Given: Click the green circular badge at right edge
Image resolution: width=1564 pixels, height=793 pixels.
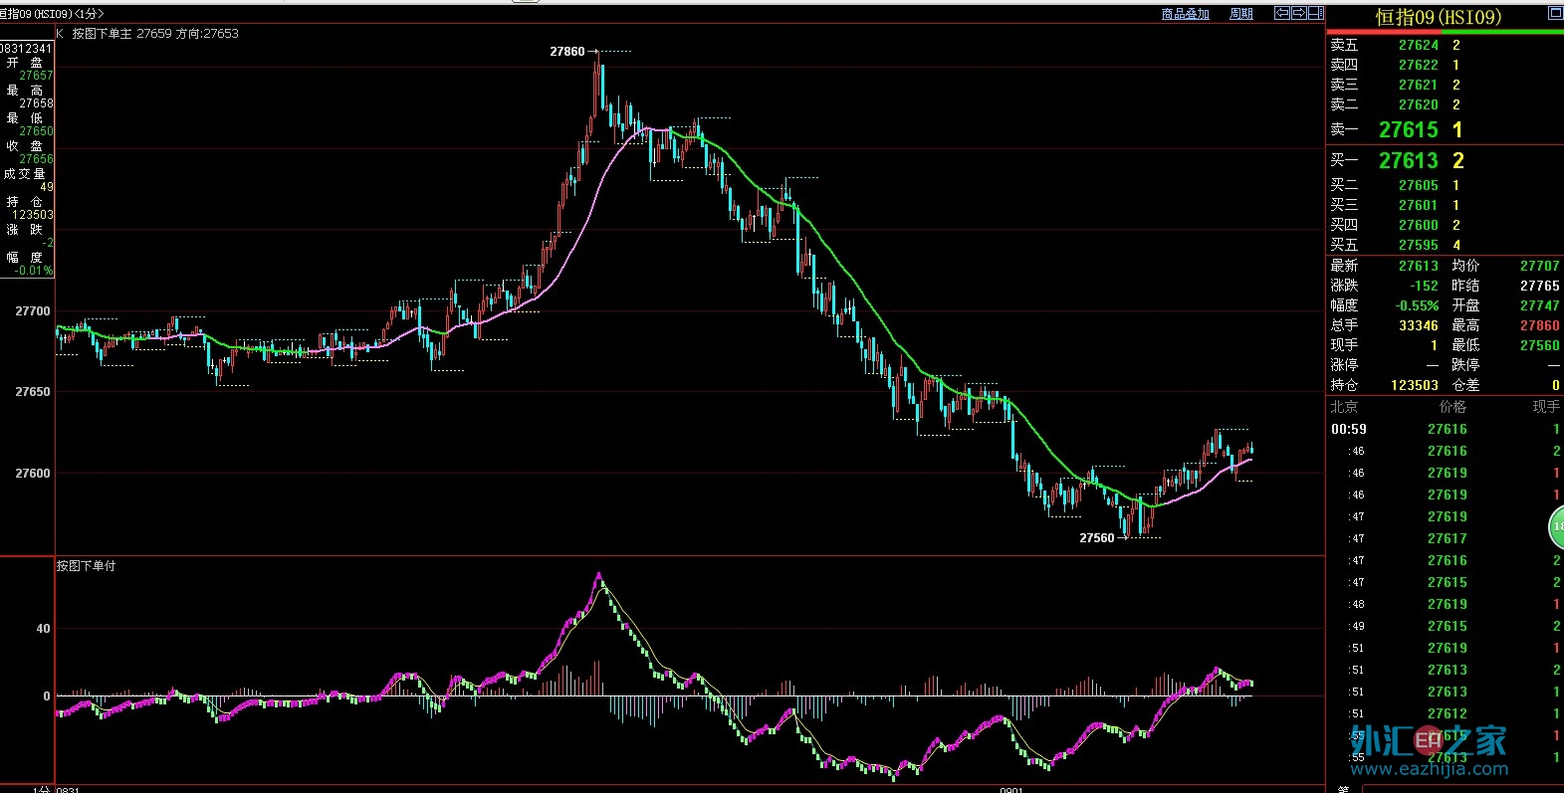Looking at the screenshot, I should pyautogui.click(x=1556, y=526).
